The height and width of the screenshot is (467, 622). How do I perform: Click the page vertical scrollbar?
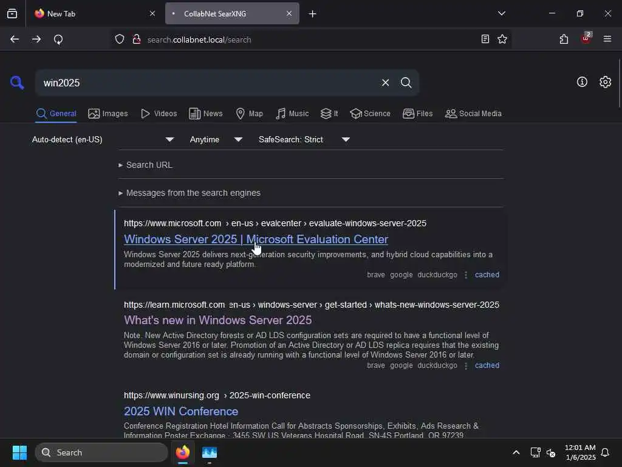(619, 83)
